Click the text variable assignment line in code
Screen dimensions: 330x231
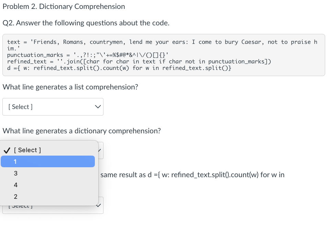coord(162,45)
